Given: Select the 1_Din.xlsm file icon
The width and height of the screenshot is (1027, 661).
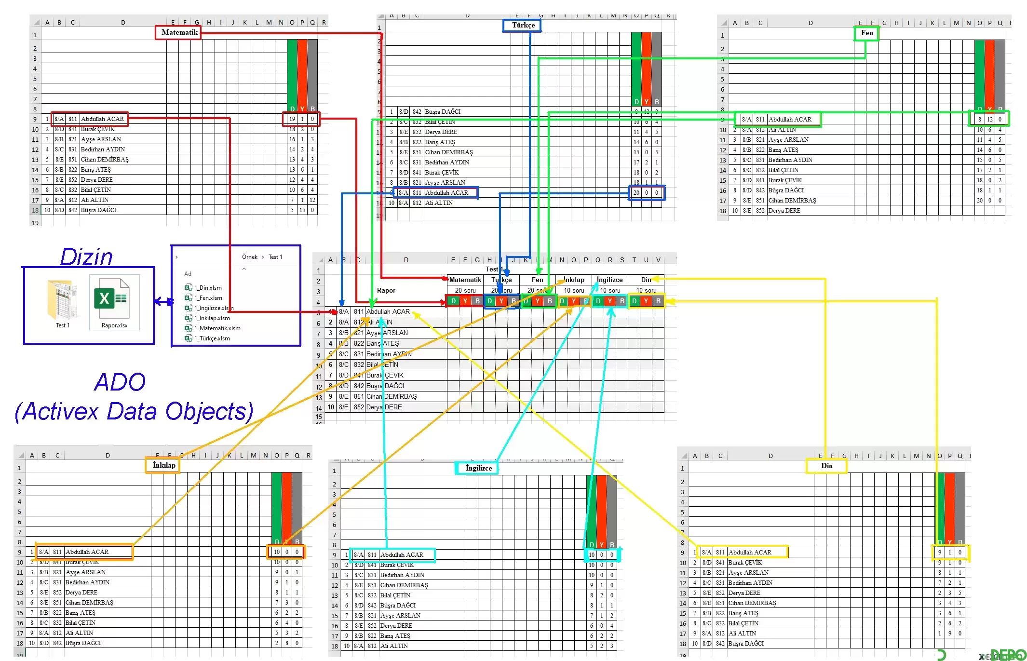Looking at the screenshot, I should 189,287.
